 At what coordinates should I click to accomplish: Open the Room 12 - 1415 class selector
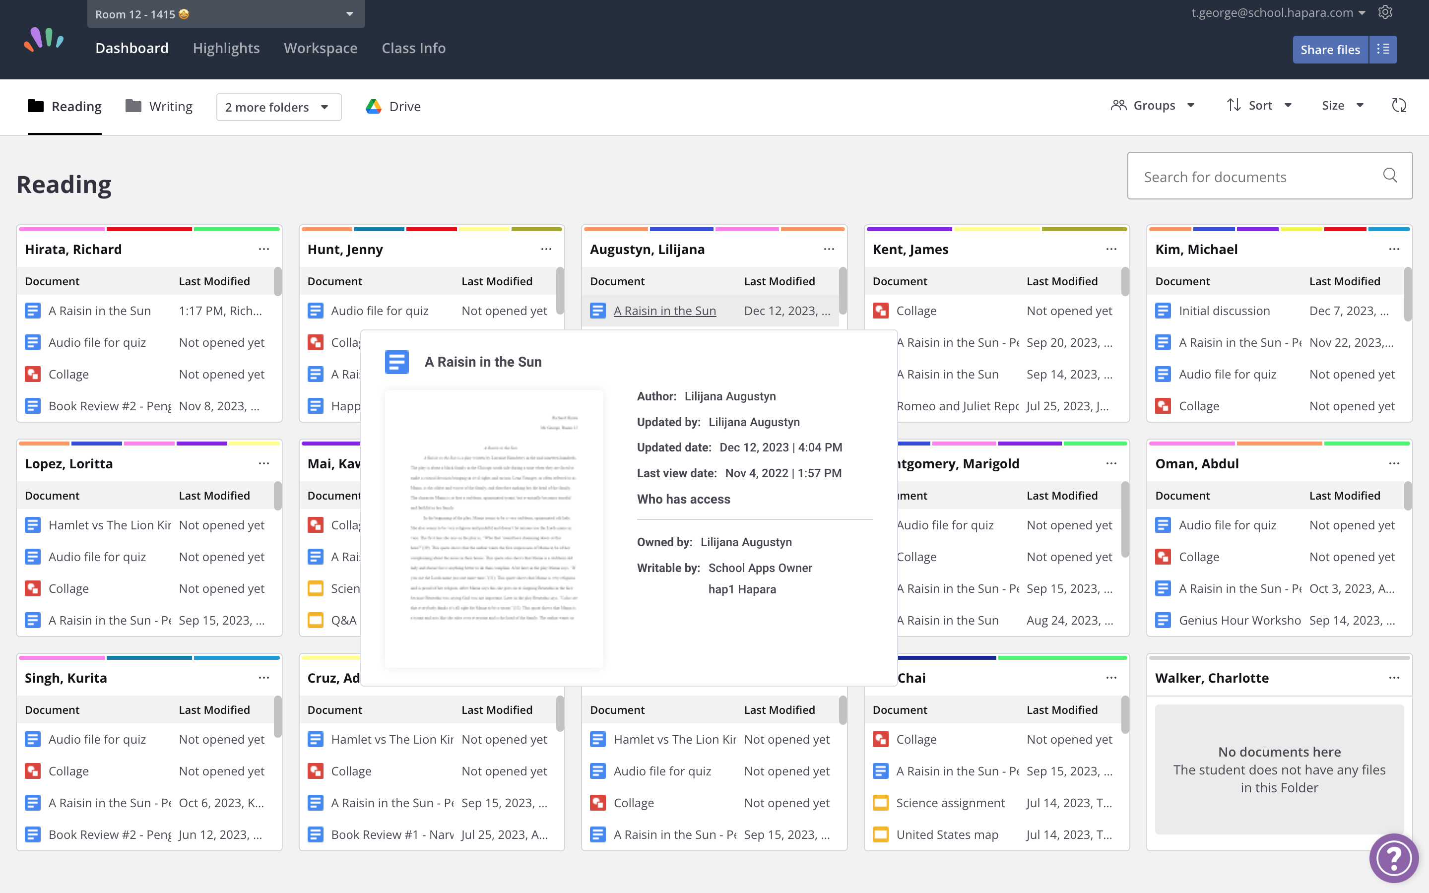click(225, 13)
